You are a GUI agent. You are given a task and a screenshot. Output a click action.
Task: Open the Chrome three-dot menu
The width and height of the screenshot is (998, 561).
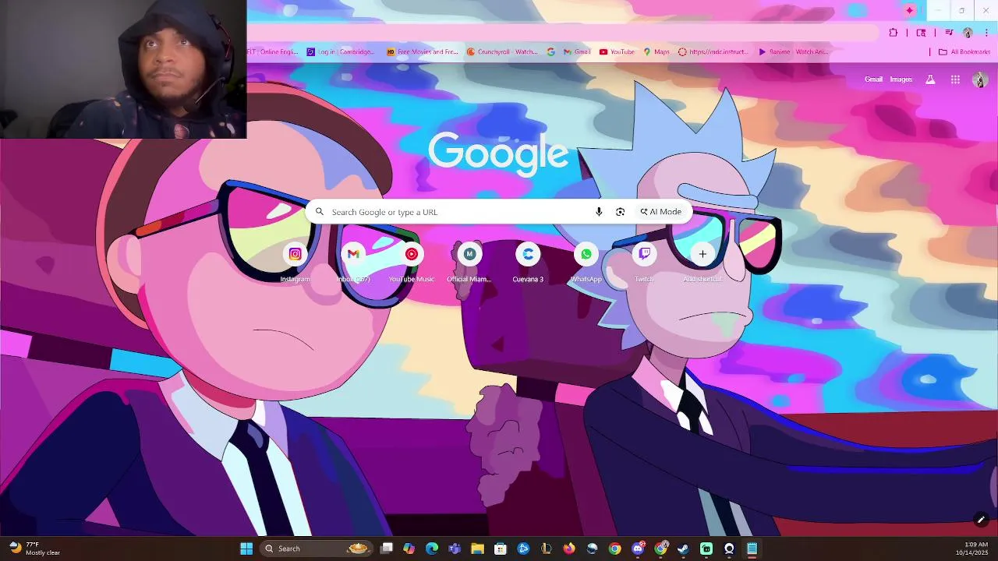point(986,33)
